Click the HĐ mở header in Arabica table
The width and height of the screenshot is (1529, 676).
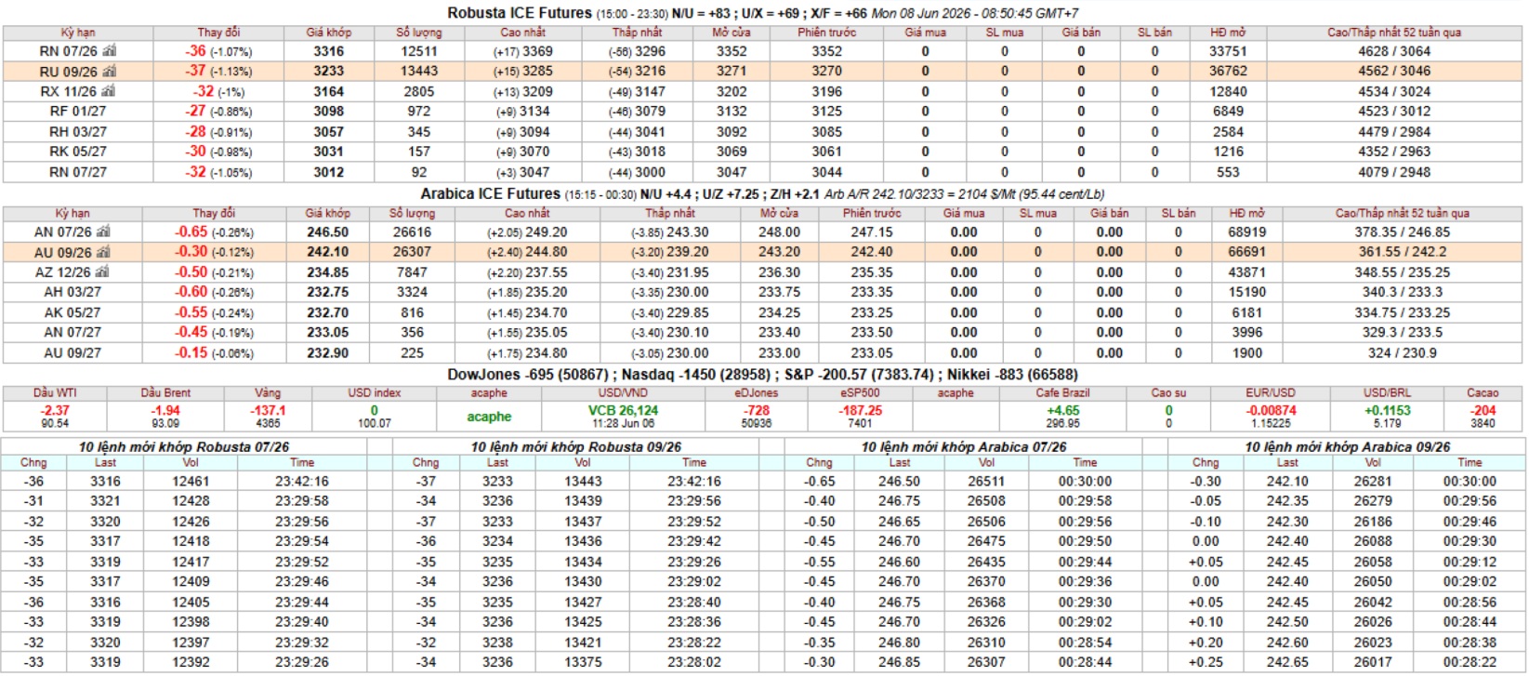1246,213
